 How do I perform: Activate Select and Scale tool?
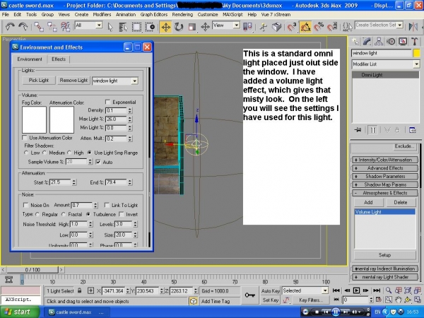[x=192, y=27]
